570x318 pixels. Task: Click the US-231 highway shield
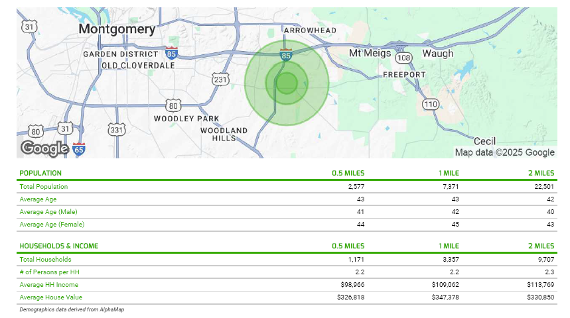point(220,79)
